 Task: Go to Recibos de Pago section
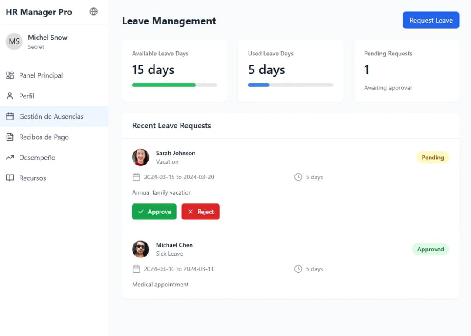click(44, 137)
